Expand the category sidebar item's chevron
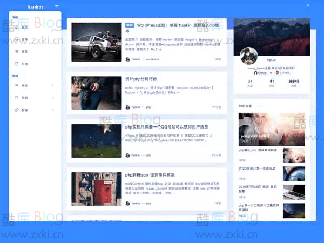The image size is (324, 243). [x=53, y=85]
